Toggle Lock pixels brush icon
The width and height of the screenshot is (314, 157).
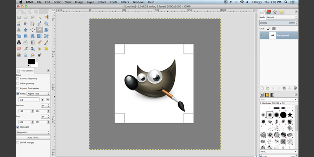268,29
